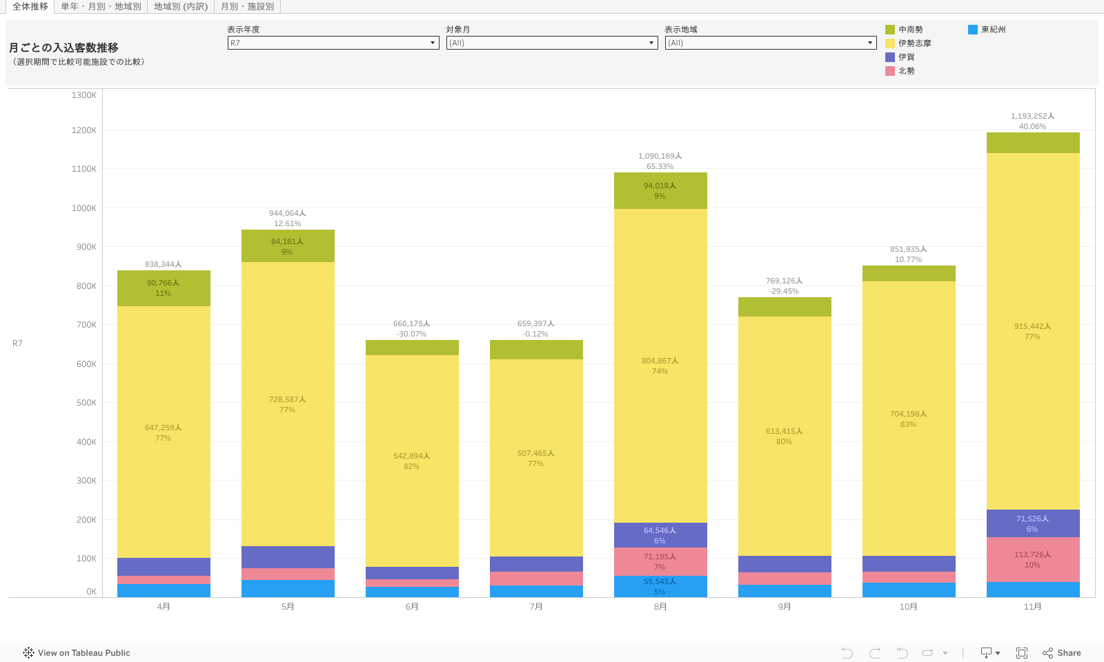This screenshot has height=662, width=1104.
Task: Open the 表示地域 dropdown filter
Action: (x=770, y=43)
